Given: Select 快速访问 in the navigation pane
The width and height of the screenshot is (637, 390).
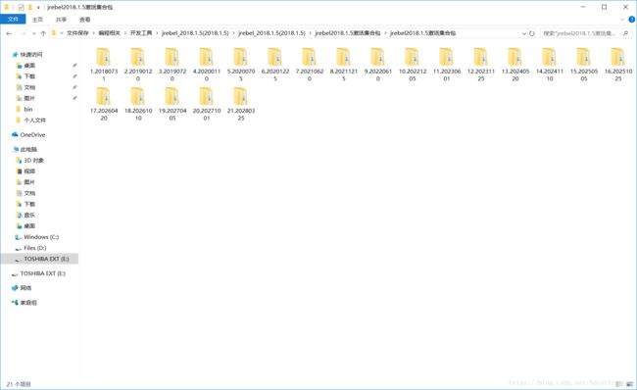Looking at the screenshot, I should click(31, 55).
